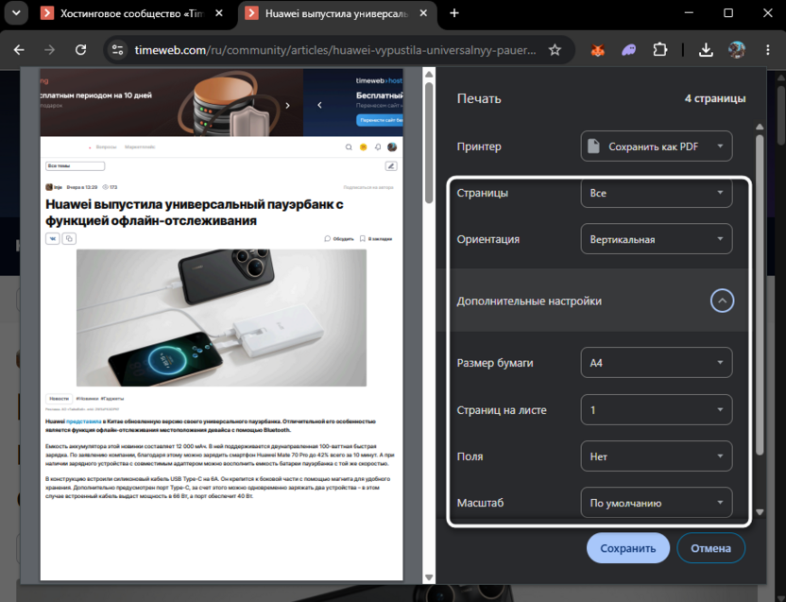Click settings panel scroll-down arrow
The image size is (786, 602).
coord(760,512)
